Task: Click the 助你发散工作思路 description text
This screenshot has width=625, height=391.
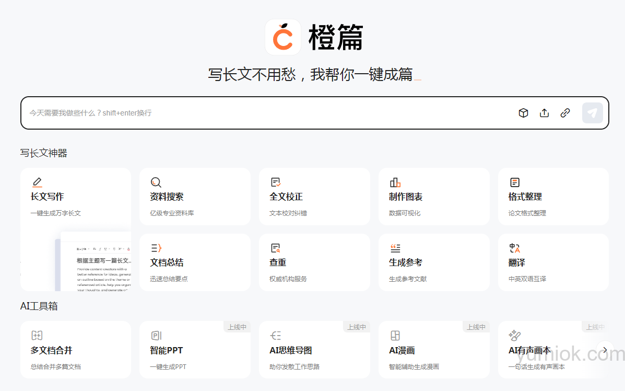Action: (x=294, y=366)
